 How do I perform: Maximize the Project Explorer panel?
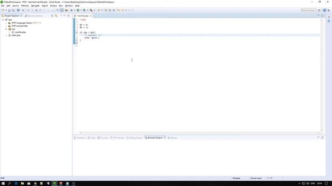[x=68, y=16]
